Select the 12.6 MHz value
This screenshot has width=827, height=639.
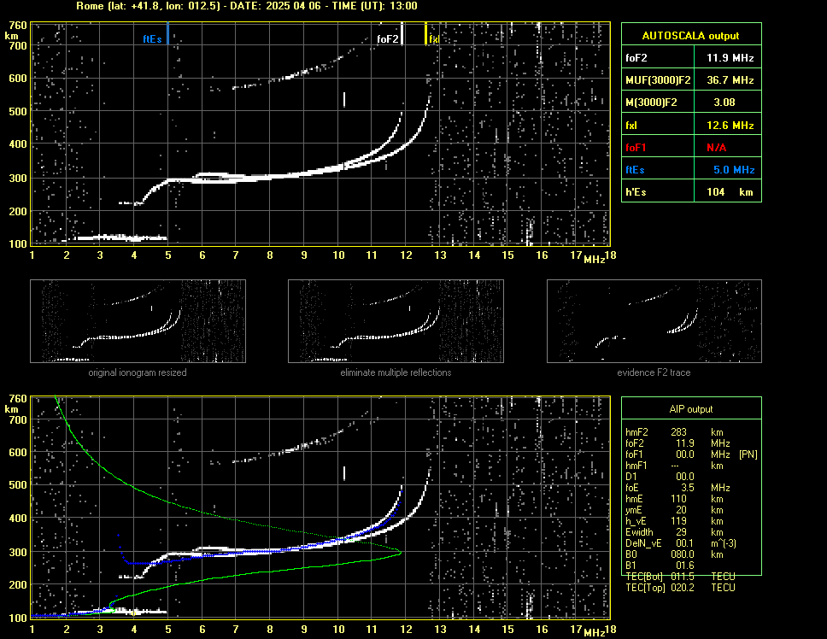tap(730, 126)
